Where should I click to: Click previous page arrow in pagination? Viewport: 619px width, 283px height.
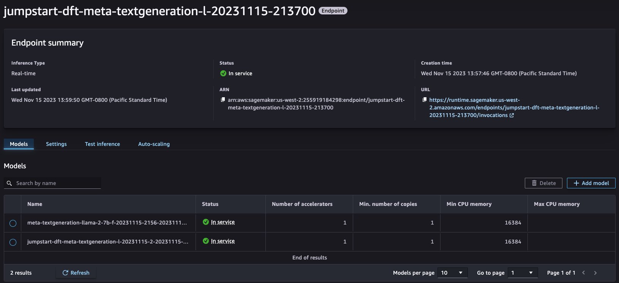[x=583, y=273]
